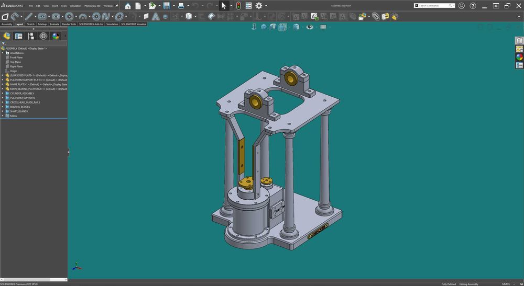Open the FeatureManager Design Tree tab
Image resolution: width=524 pixels, height=286 pixels.
coord(7,36)
